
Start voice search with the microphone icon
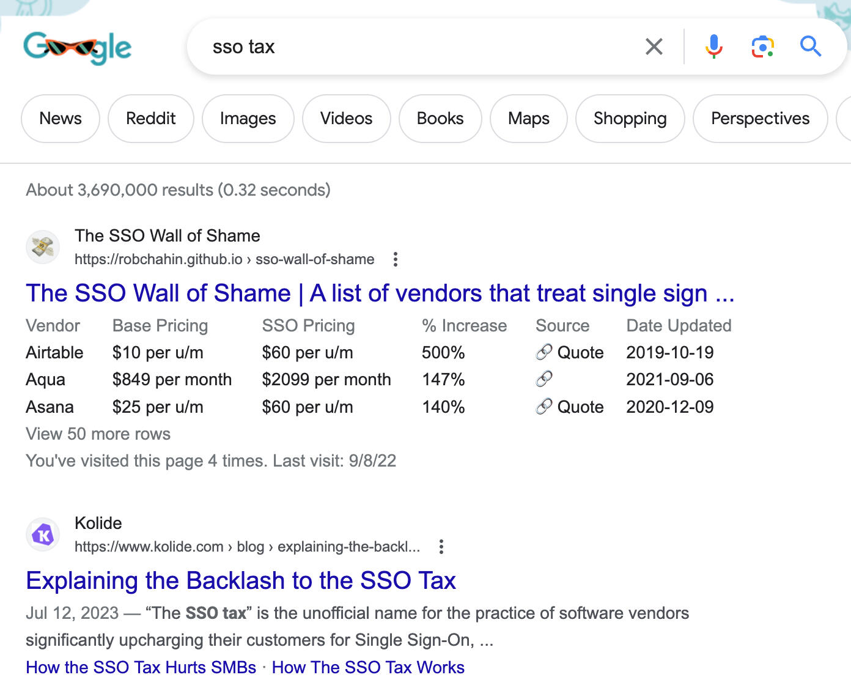[x=713, y=46]
